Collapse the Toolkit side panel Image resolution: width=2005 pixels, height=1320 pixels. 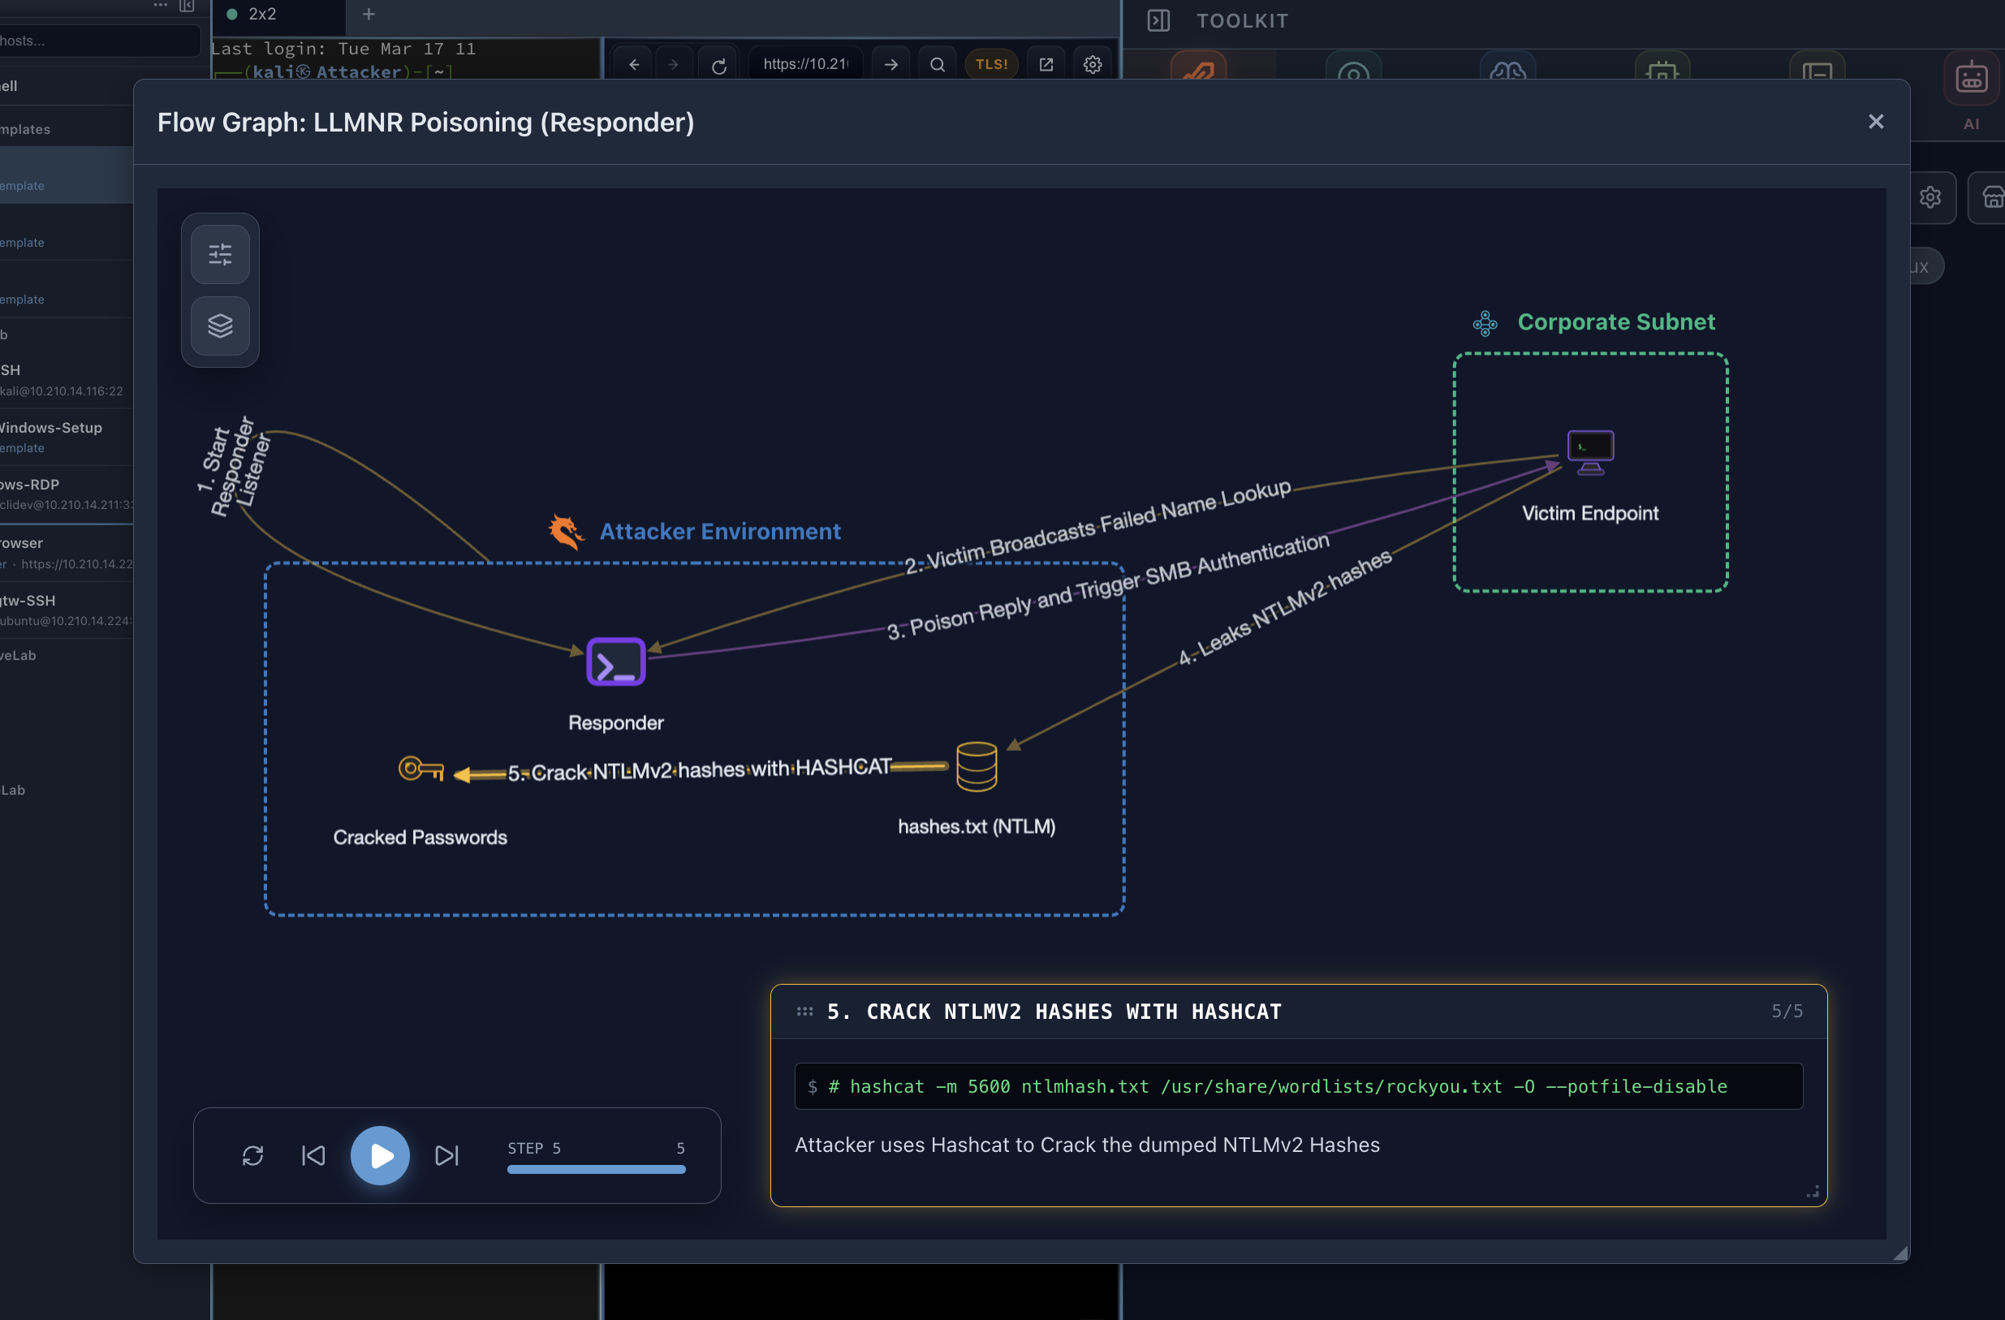[1158, 20]
